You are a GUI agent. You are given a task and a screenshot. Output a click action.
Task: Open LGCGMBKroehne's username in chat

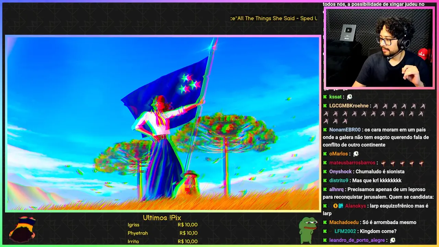(349, 106)
